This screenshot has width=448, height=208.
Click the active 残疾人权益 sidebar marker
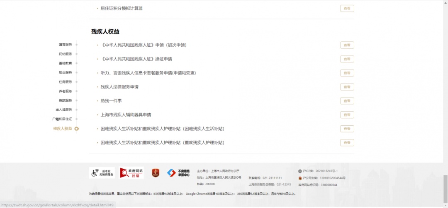77,129
